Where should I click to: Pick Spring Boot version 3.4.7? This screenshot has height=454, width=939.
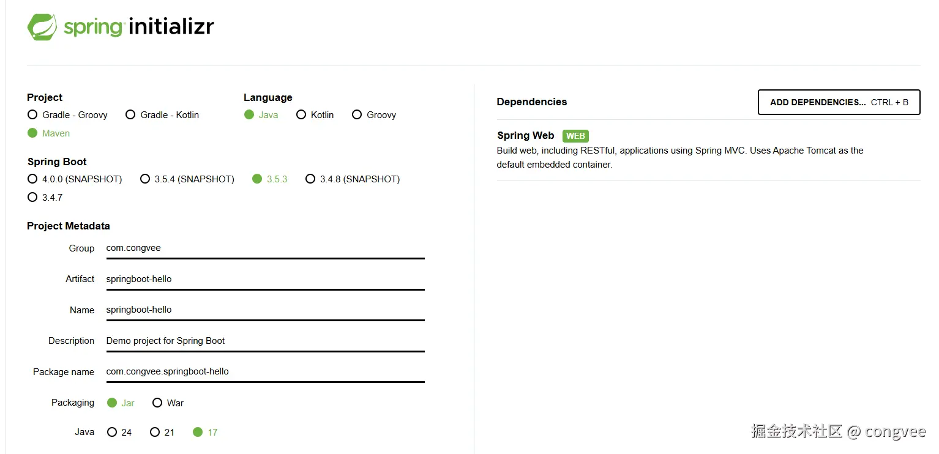[x=32, y=197]
